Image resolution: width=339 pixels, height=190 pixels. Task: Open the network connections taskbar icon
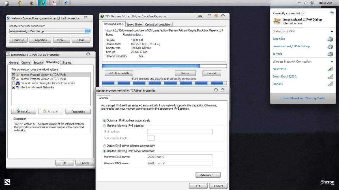pyautogui.click(x=66, y=3)
